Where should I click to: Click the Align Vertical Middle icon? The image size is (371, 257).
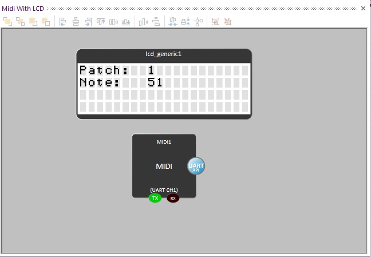click(x=113, y=22)
